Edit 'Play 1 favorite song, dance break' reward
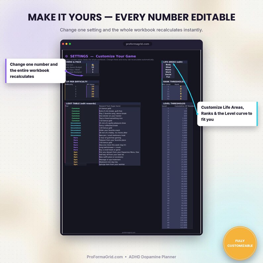This screenshot has width=263, height=263. 120,113
